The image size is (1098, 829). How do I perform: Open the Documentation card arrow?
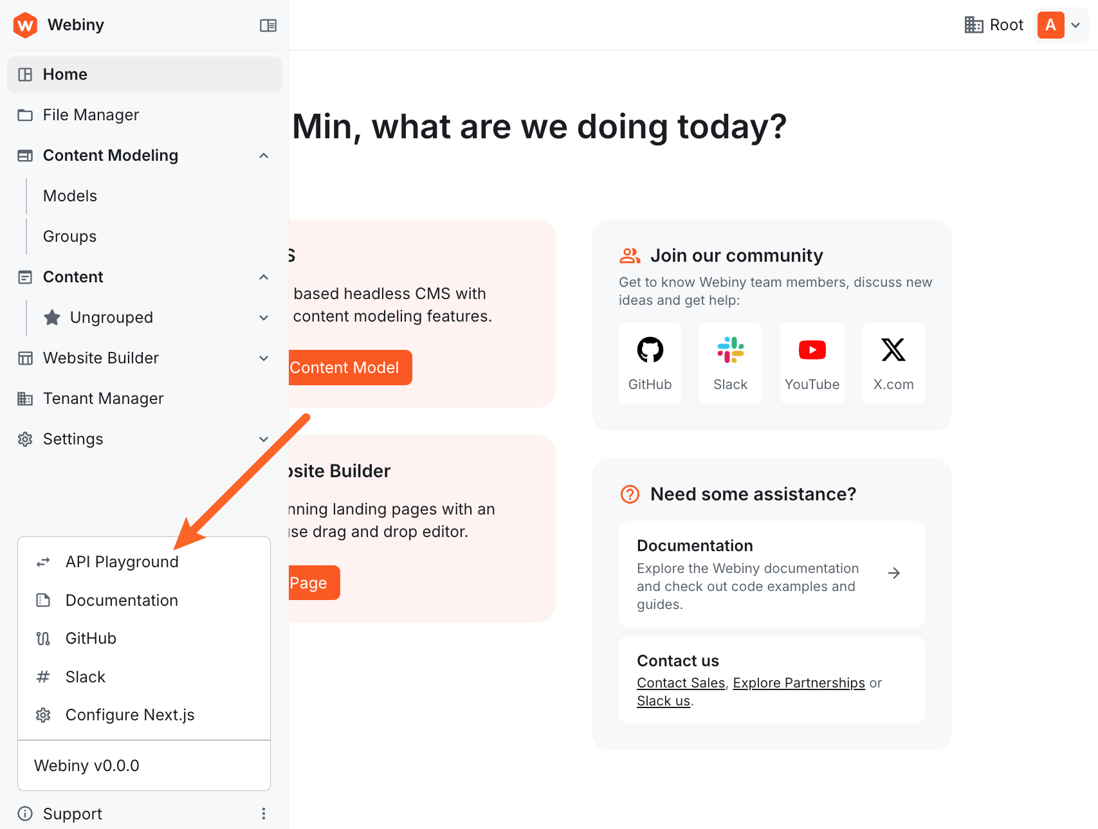(x=894, y=573)
